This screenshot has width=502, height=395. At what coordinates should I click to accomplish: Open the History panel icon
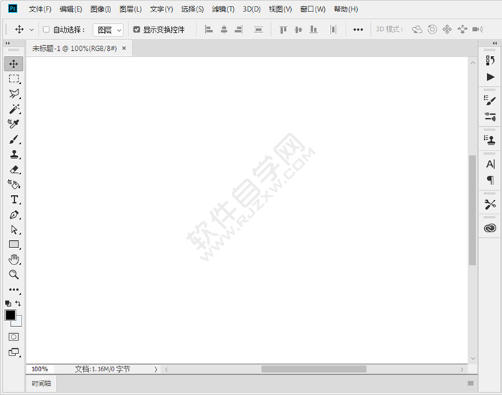click(490, 60)
